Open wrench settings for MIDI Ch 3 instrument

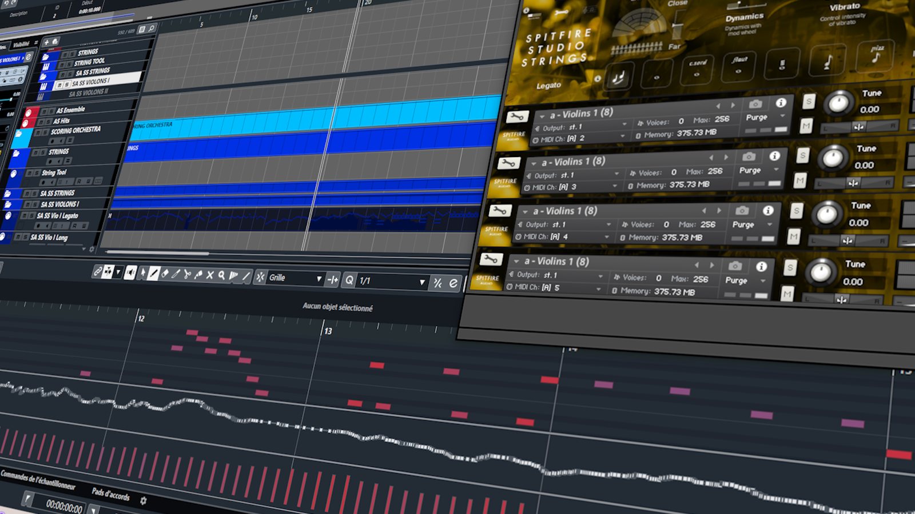508,164
